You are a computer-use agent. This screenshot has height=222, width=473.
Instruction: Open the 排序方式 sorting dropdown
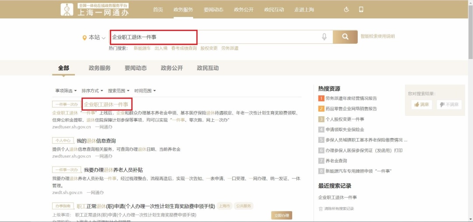(92, 91)
